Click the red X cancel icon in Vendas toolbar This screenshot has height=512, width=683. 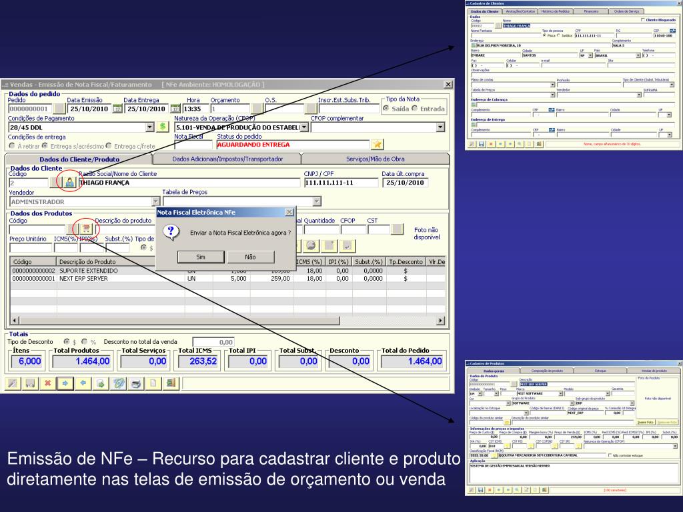tap(48, 383)
